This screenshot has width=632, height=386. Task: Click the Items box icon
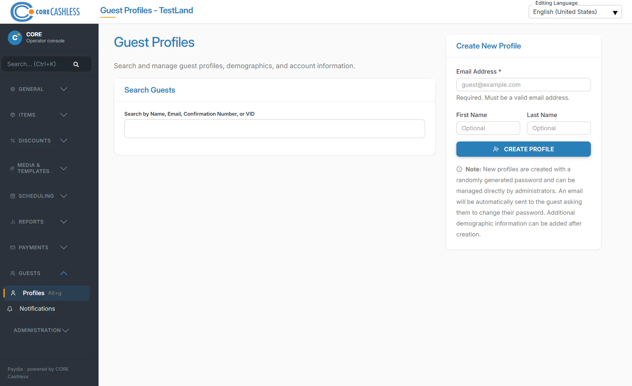[13, 115]
